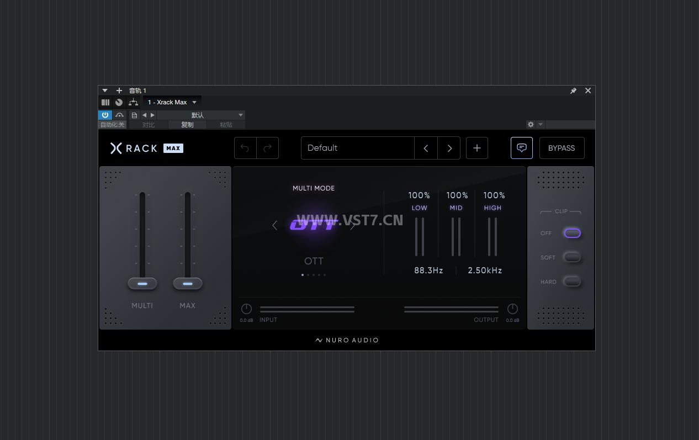Click the 自动化:关 automation button

pos(112,125)
